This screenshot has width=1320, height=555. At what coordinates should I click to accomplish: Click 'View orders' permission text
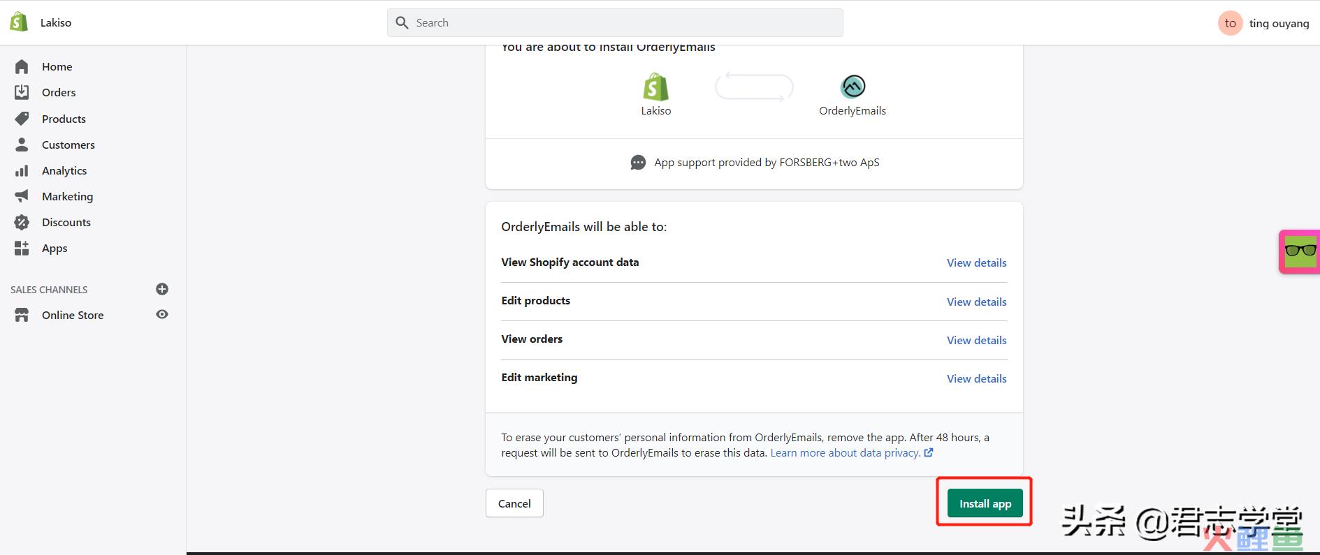532,339
